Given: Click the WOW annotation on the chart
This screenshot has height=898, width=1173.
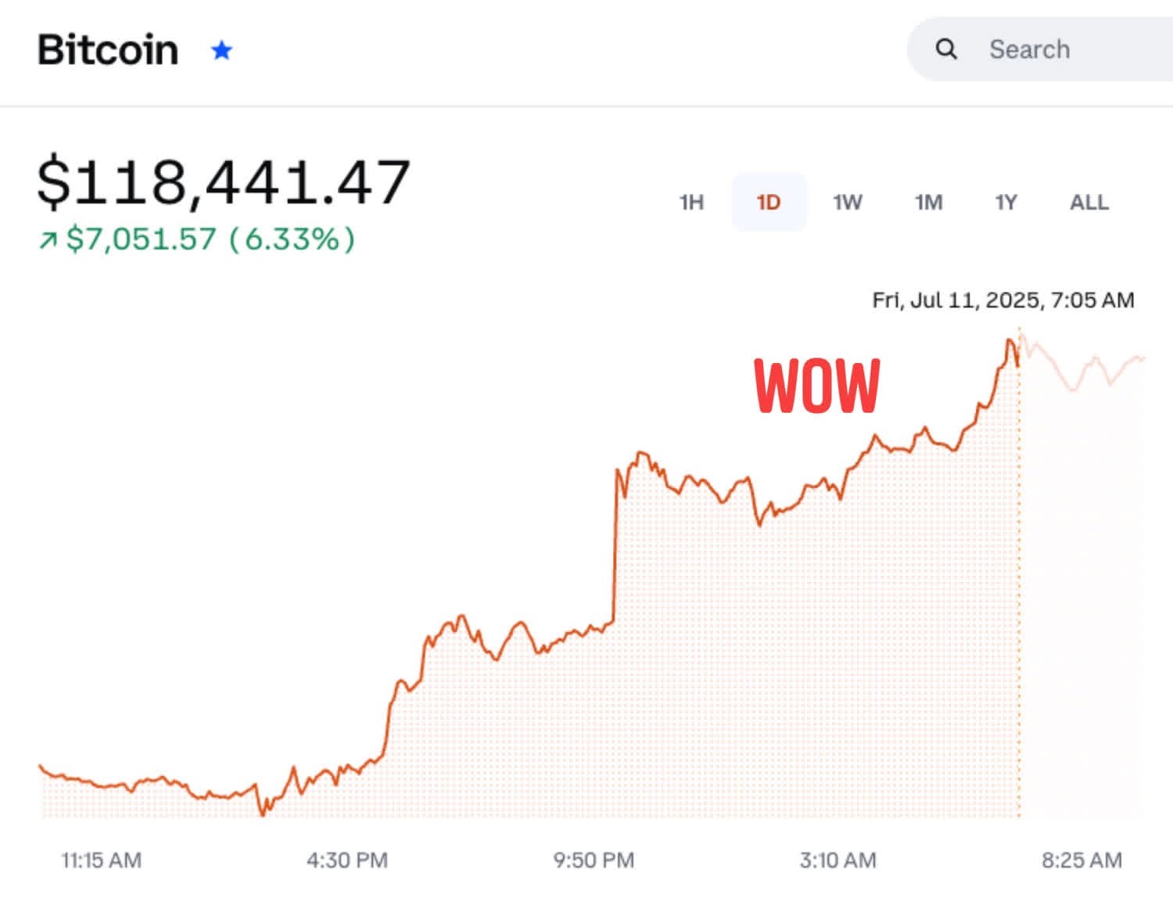Looking at the screenshot, I should click(x=816, y=386).
